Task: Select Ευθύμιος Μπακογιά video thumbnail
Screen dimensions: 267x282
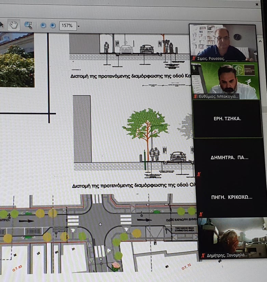Action: (226, 80)
